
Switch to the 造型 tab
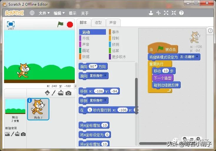(98, 22)
